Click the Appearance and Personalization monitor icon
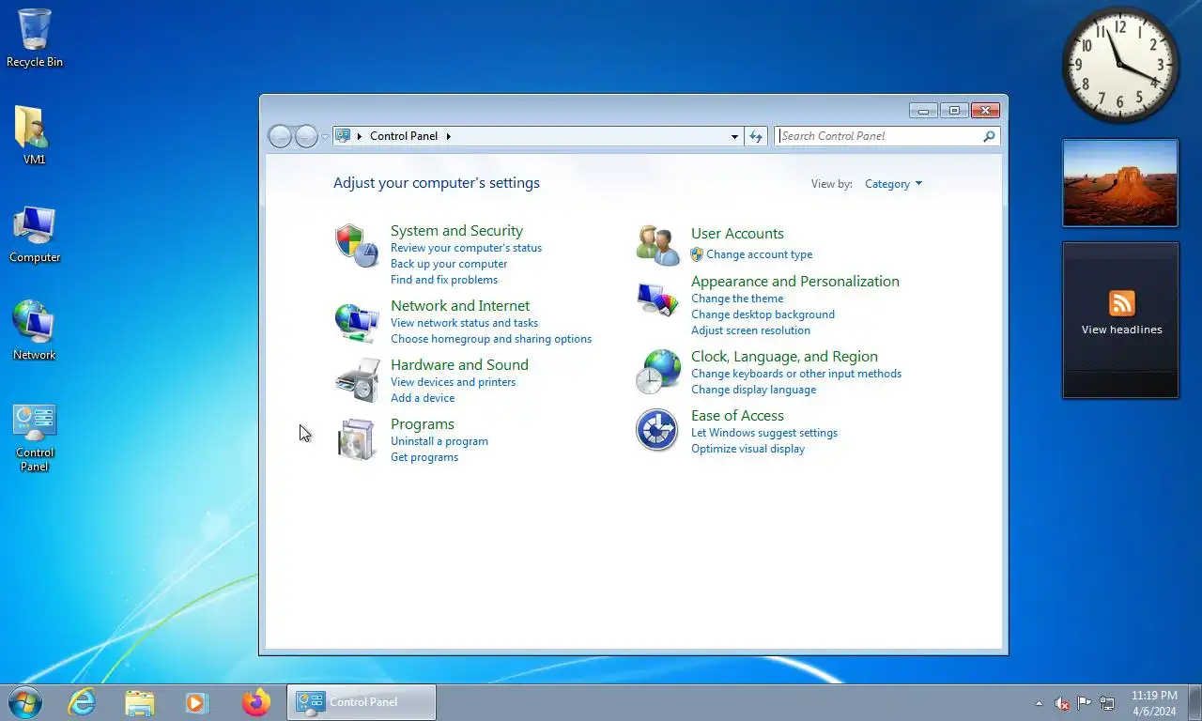 tap(657, 300)
